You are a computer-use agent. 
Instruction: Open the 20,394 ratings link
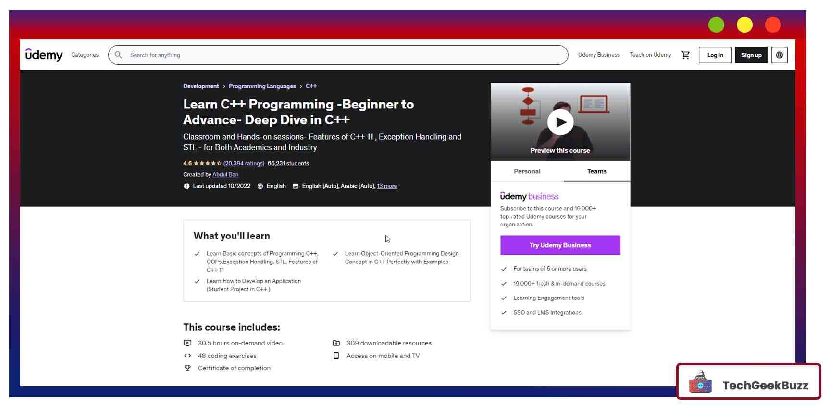tap(244, 164)
